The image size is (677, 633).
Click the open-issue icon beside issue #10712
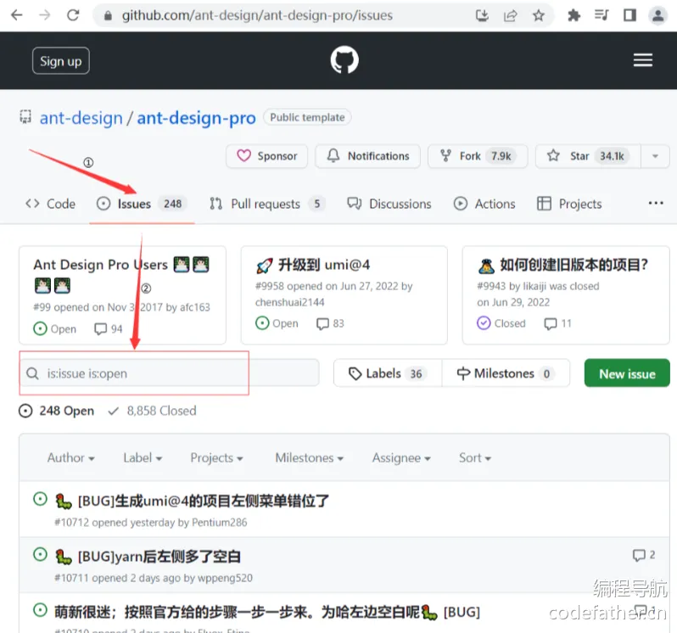click(40, 500)
